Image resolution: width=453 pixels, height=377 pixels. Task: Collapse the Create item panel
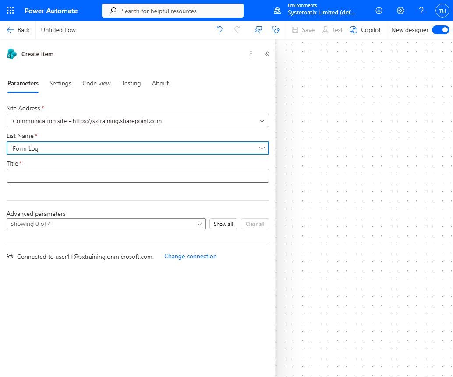coord(267,54)
